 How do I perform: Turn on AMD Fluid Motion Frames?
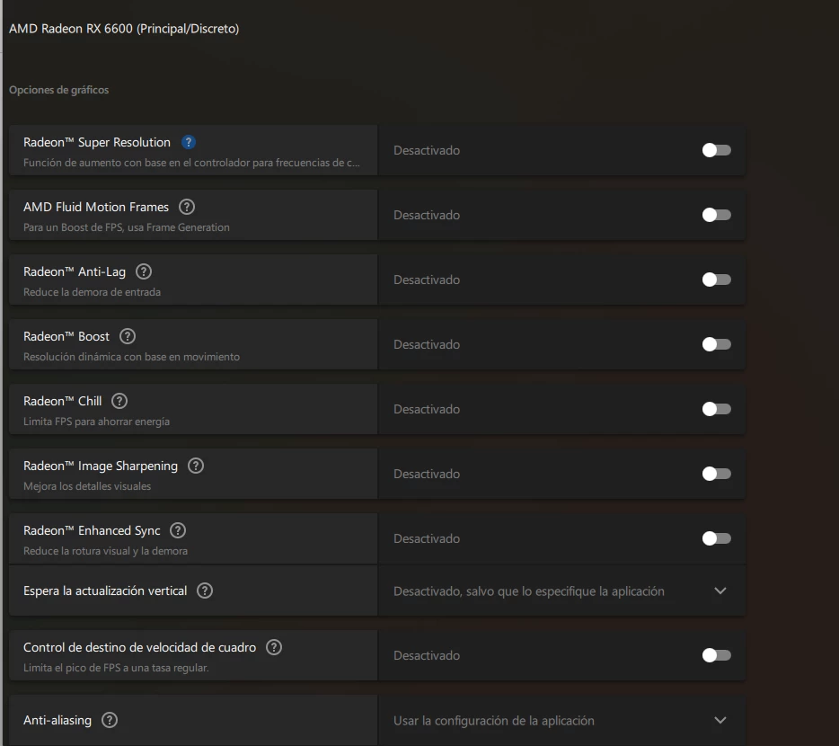717,216
